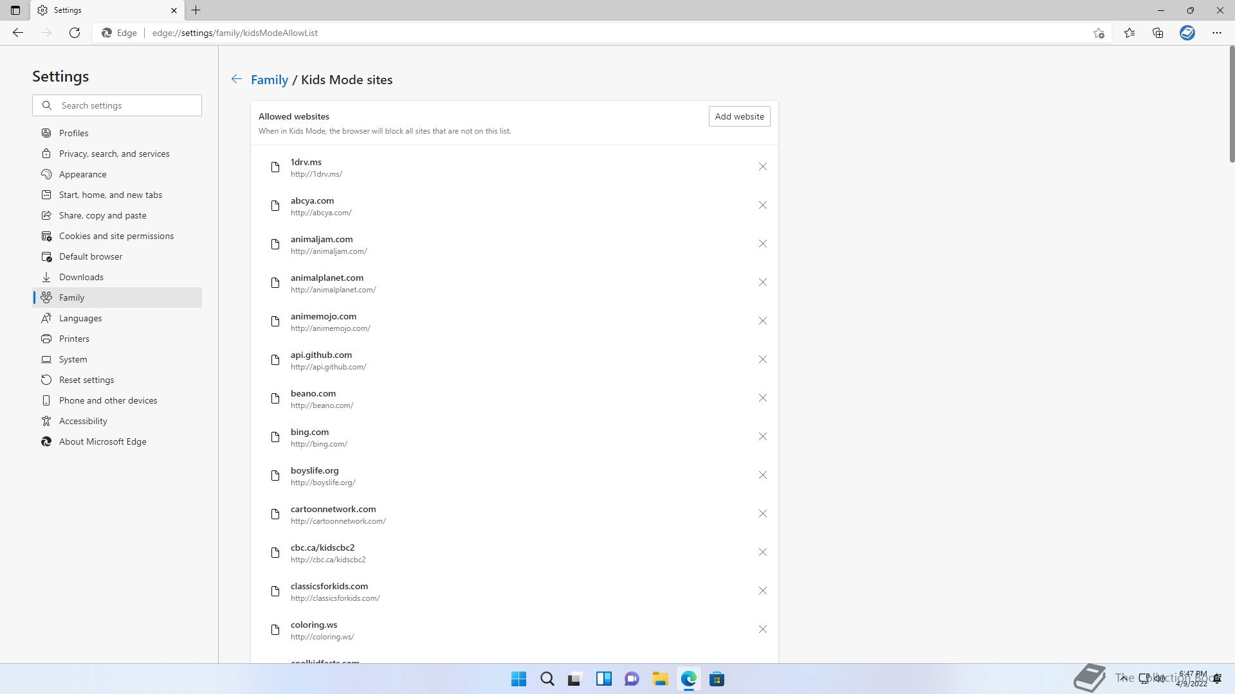Click the abcya.com site name
The image size is (1235, 694).
click(312, 200)
